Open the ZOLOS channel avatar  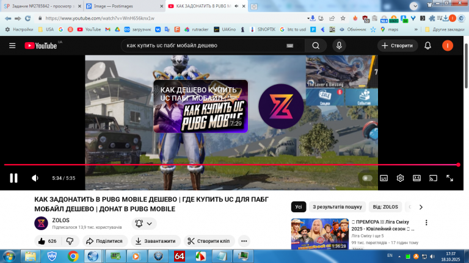42,223
